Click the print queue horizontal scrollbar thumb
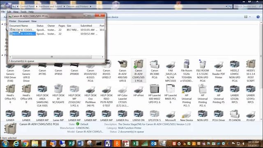 click(52, 57)
